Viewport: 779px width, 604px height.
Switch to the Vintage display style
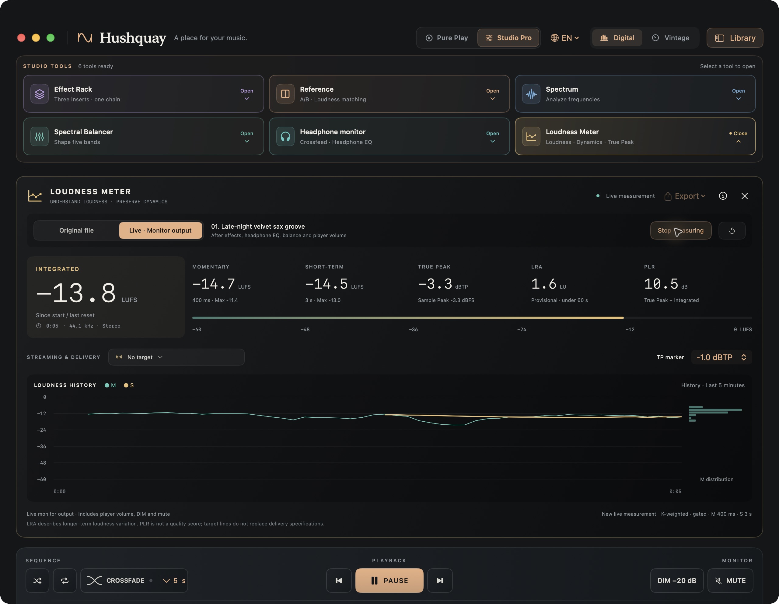pos(671,38)
